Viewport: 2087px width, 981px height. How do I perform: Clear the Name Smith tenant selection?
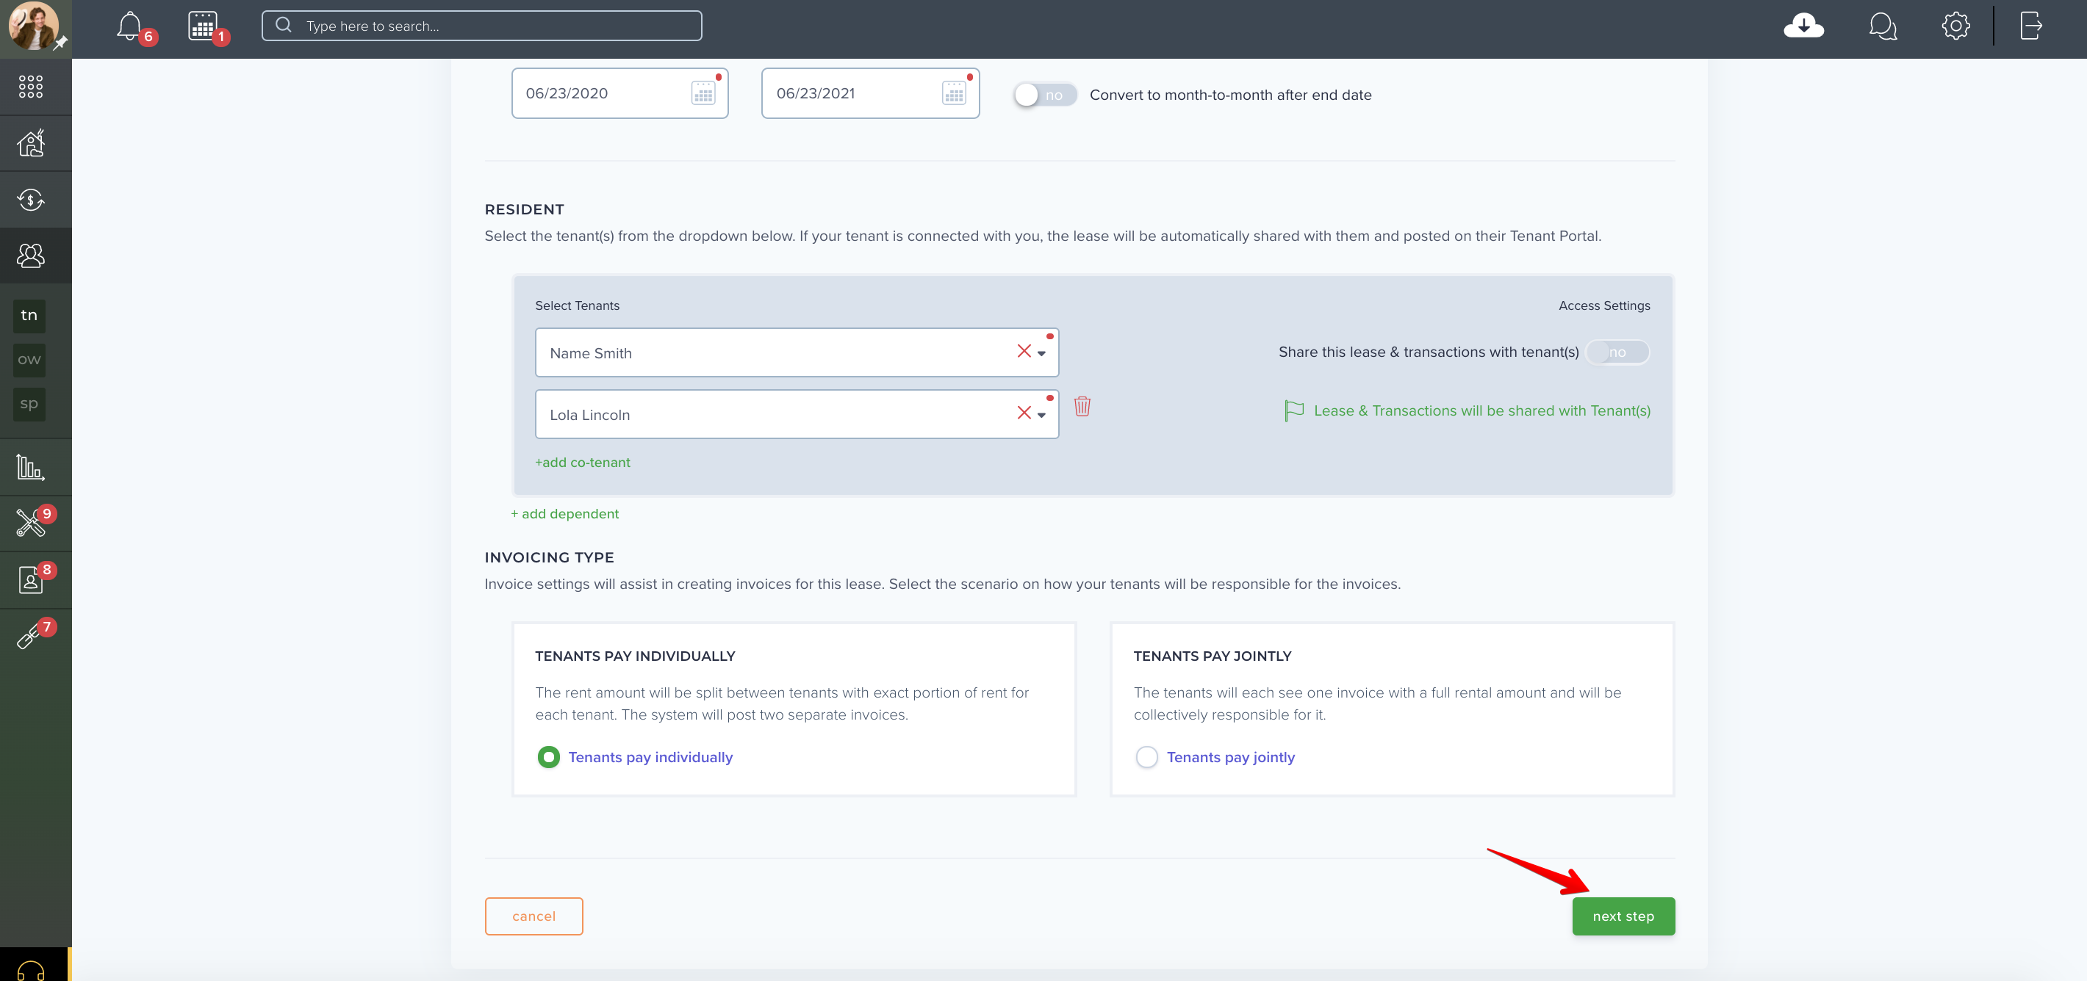(1024, 350)
